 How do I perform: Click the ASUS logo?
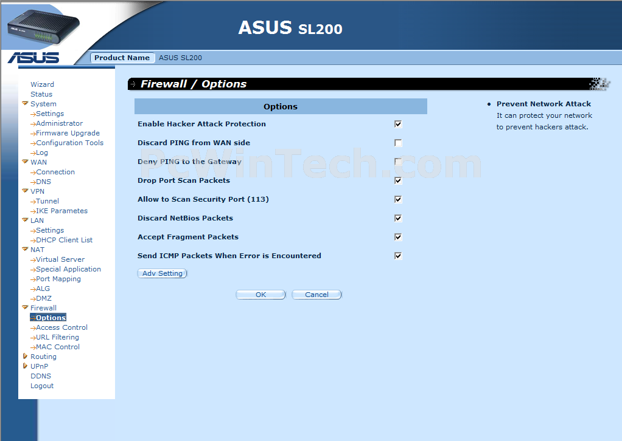33,58
